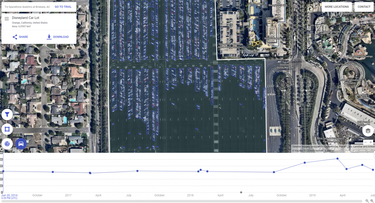
Task: Click the 'Bing Bong's Sweet Stuff' label
Action: pos(363,96)
